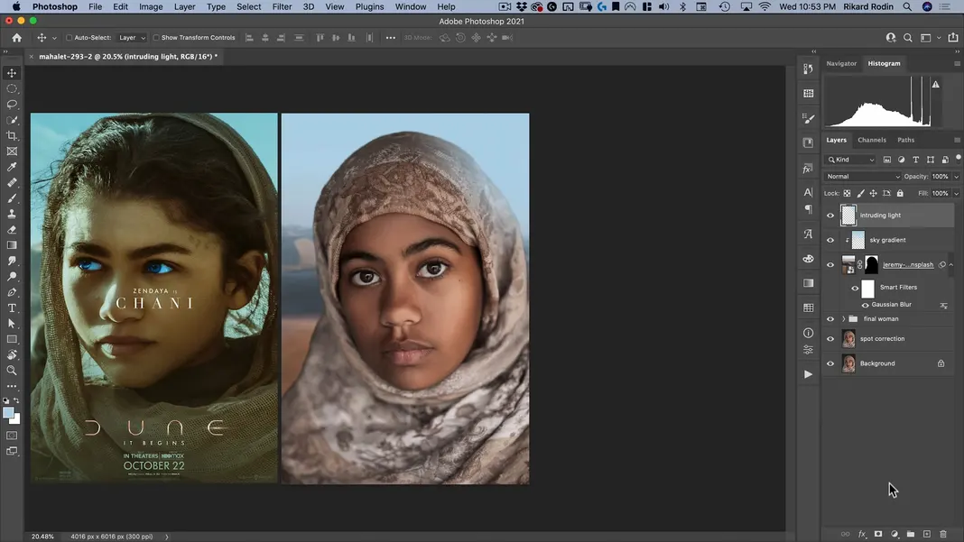Select the Frame tool
The height and width of the screenshot is (542, 964).
point(12,152)
